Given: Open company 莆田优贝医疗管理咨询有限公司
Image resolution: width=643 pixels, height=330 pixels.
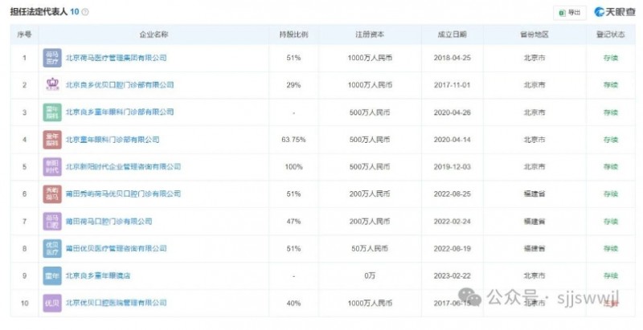Looking at the screenshot, I should pyautogui.click(x=116, y=248).
